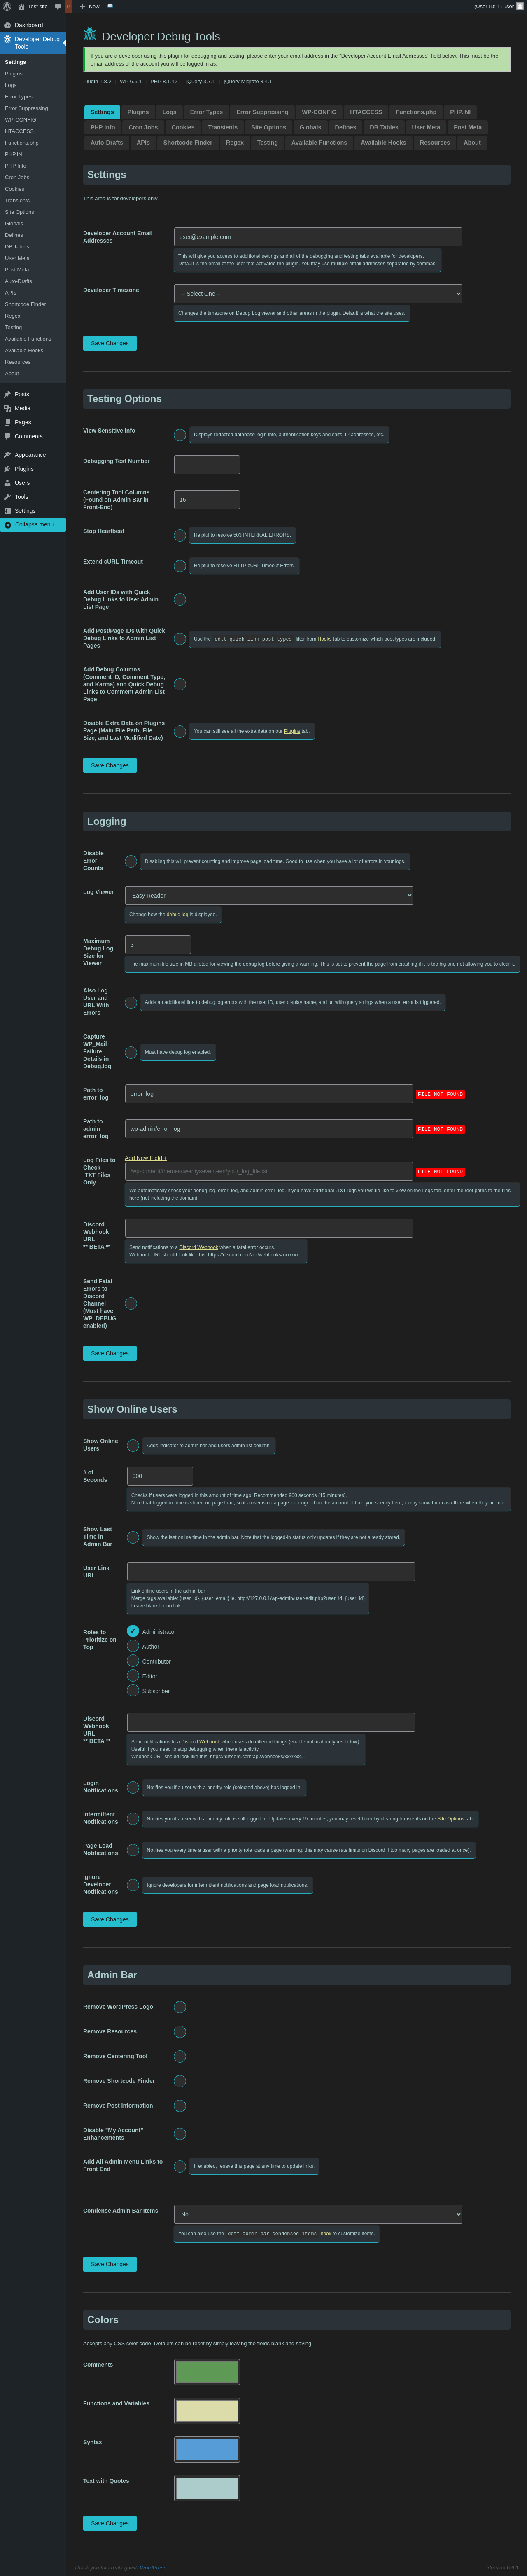Open the Log Viewer dropdown showing Easy Reader
The image size is (527, 2576).
(269, 895)
